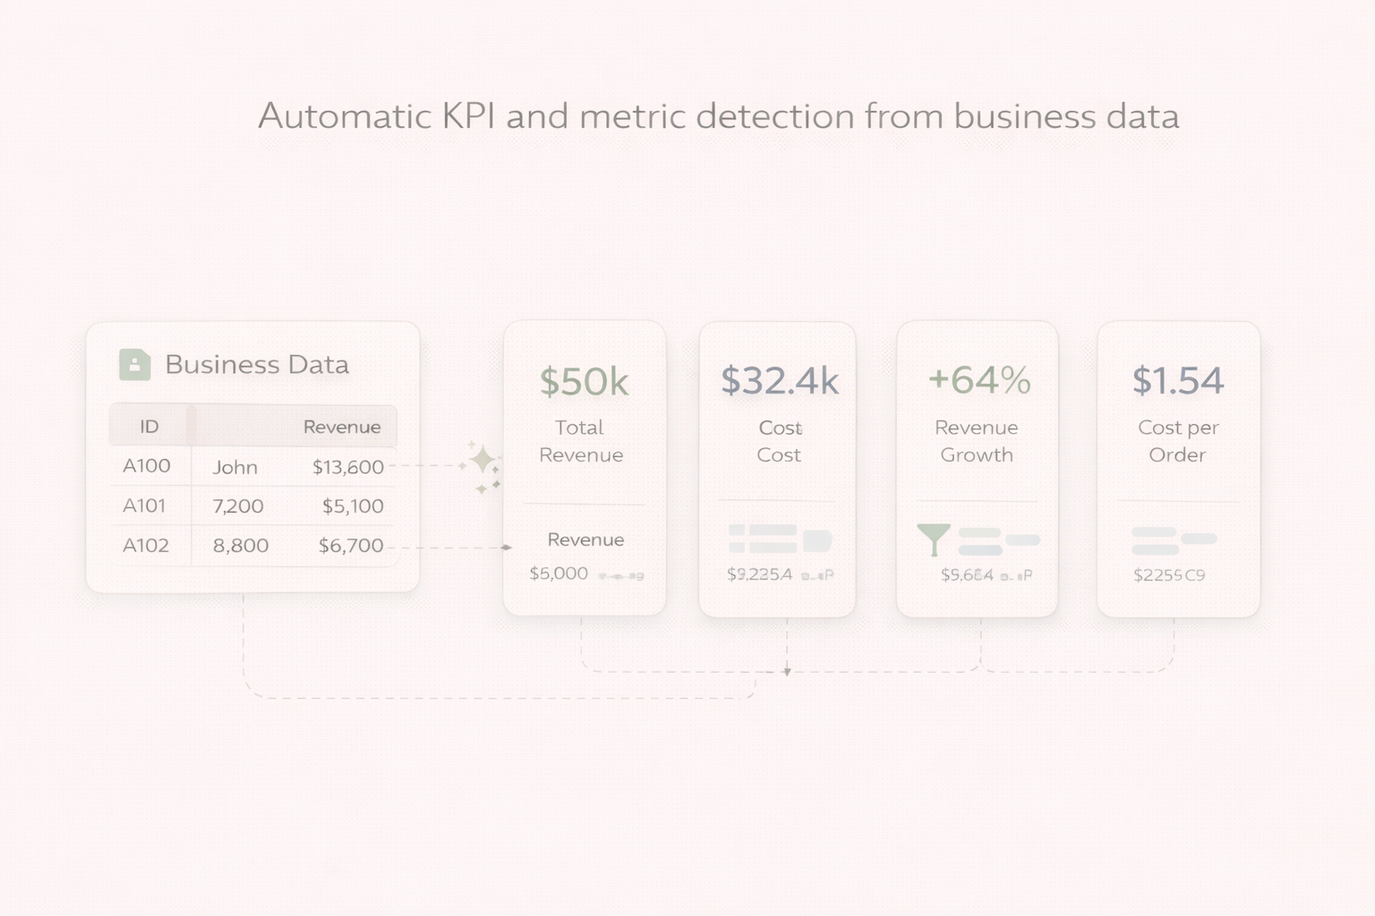The height and width of the screenshot is (916, 1375).
Task: Click the 8,800 cell in table
Action: pos(241,545)
